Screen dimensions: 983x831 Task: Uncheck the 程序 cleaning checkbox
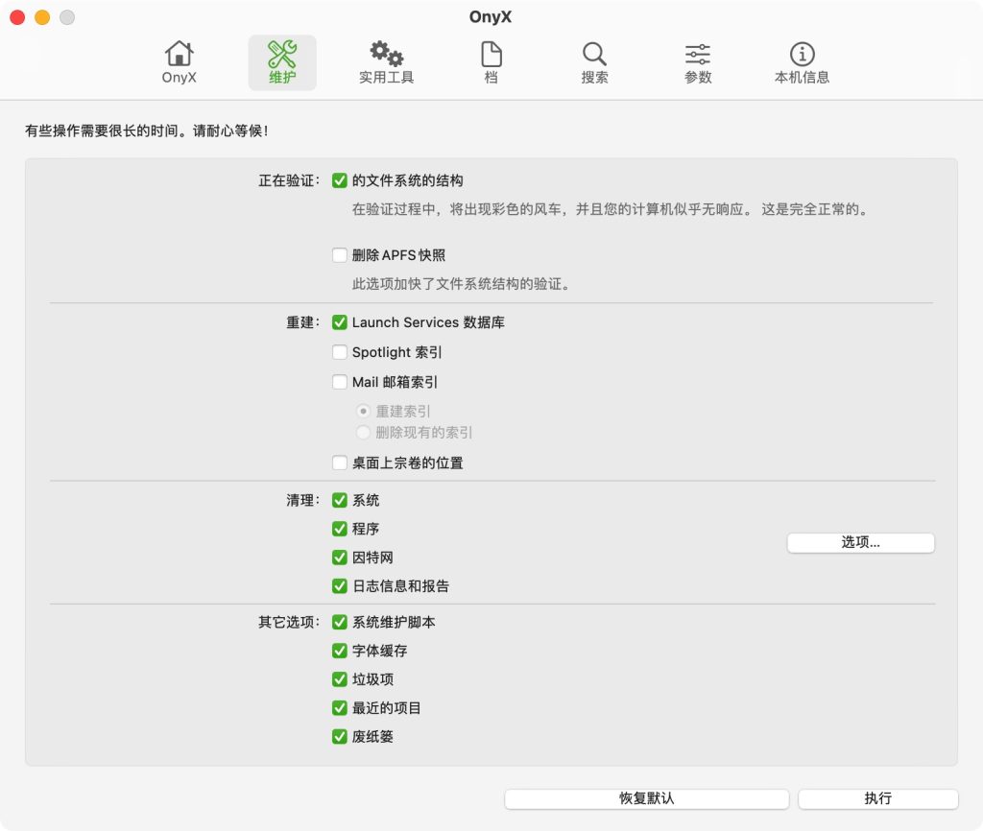tap(339, 529)
